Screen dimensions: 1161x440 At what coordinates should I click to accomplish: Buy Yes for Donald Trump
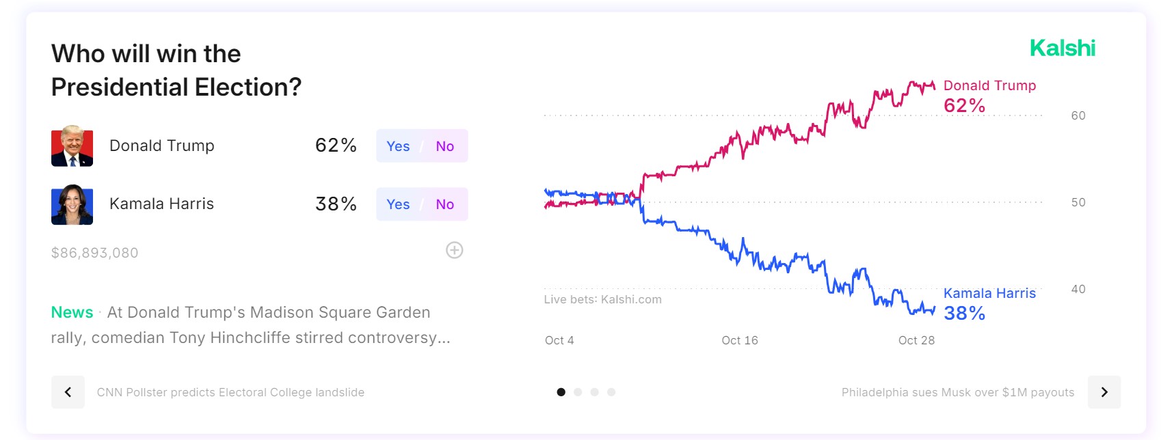coord(398,146)
